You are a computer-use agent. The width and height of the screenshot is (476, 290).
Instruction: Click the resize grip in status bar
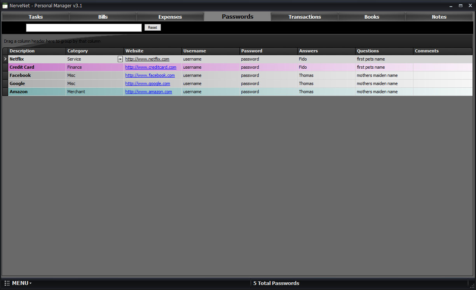pos(471,285)
